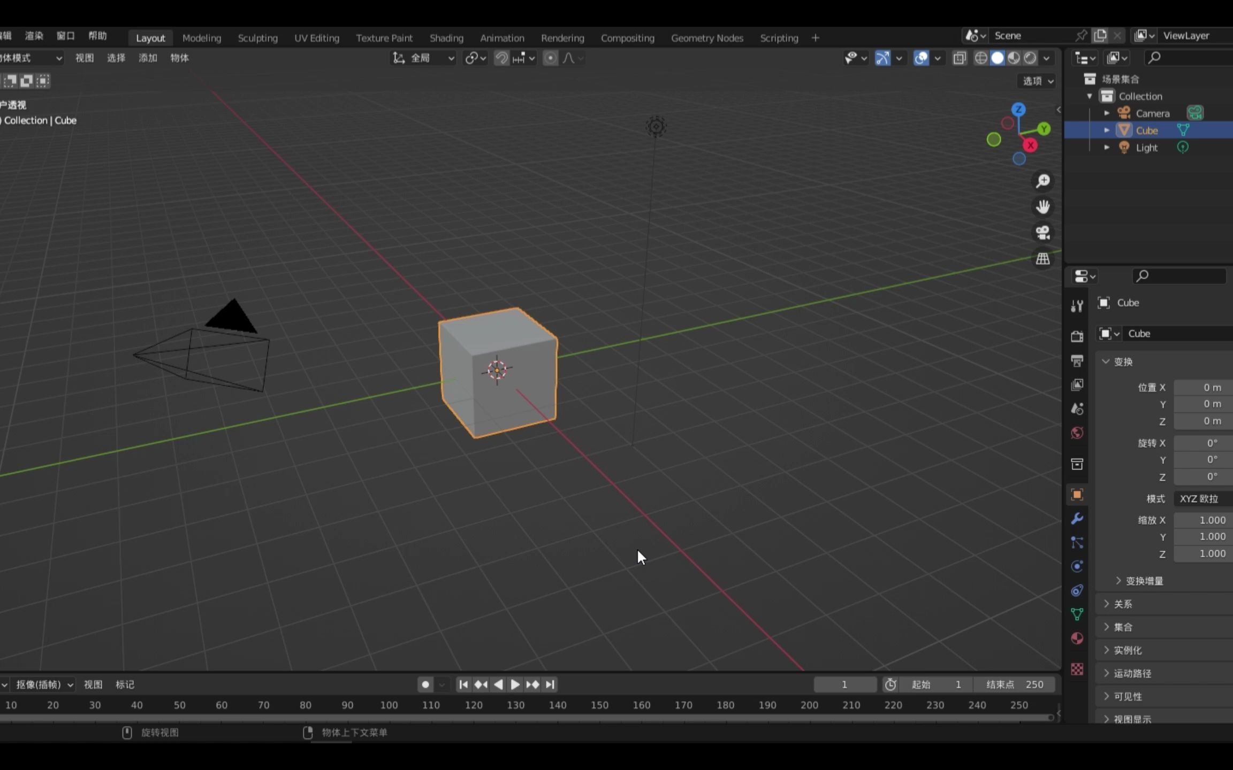Viewport: 1233px width, 770px height.
Task: Click the zoom magnifier in viewport sidebar
Action: point(1042,181)
